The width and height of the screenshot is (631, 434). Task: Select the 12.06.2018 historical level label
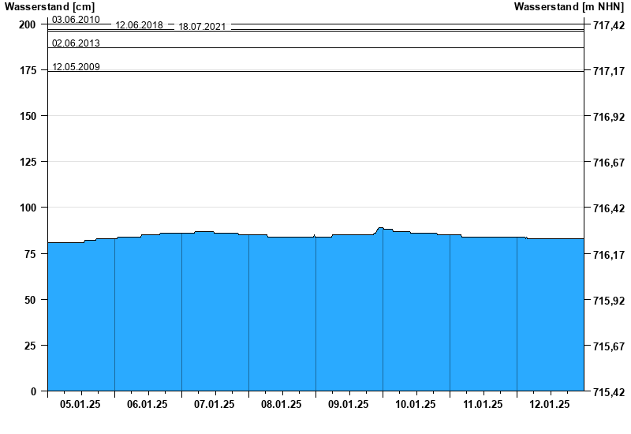coord(139,25)
